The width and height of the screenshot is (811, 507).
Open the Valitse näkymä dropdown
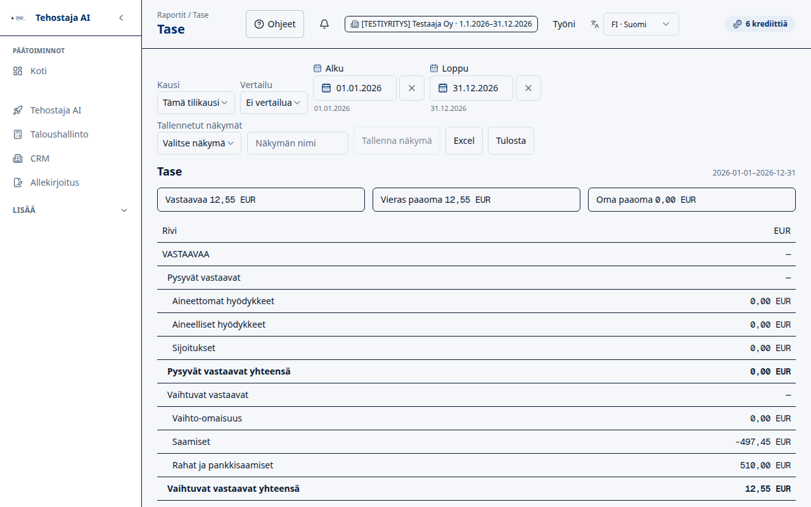199,143
